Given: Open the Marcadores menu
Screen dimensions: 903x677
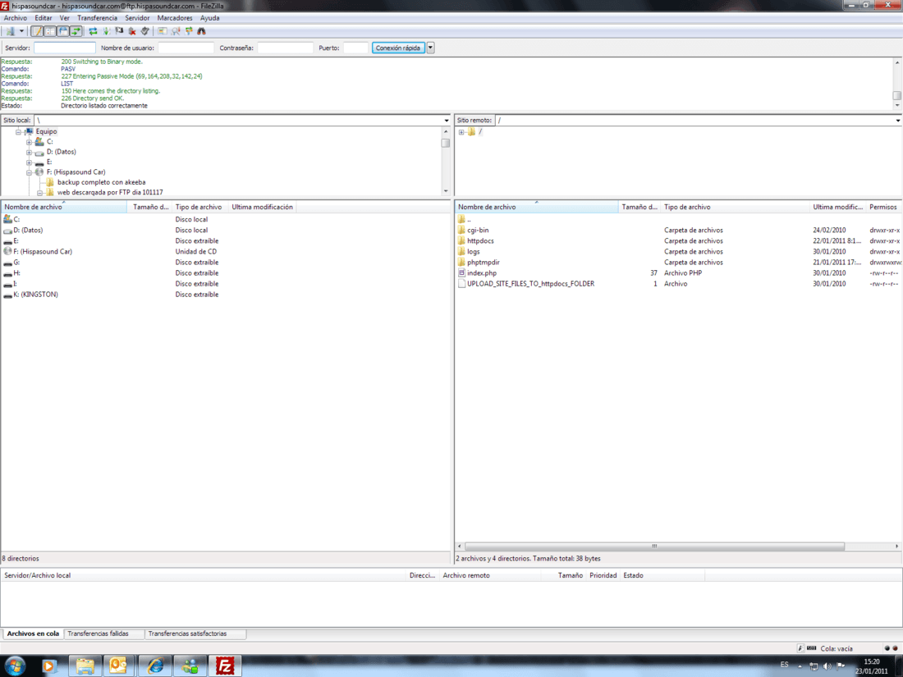Looking at the screenshot, I should 175,18.
